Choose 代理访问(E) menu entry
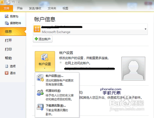The width and height of the screenshot is (154, 118). coord(57,95)
